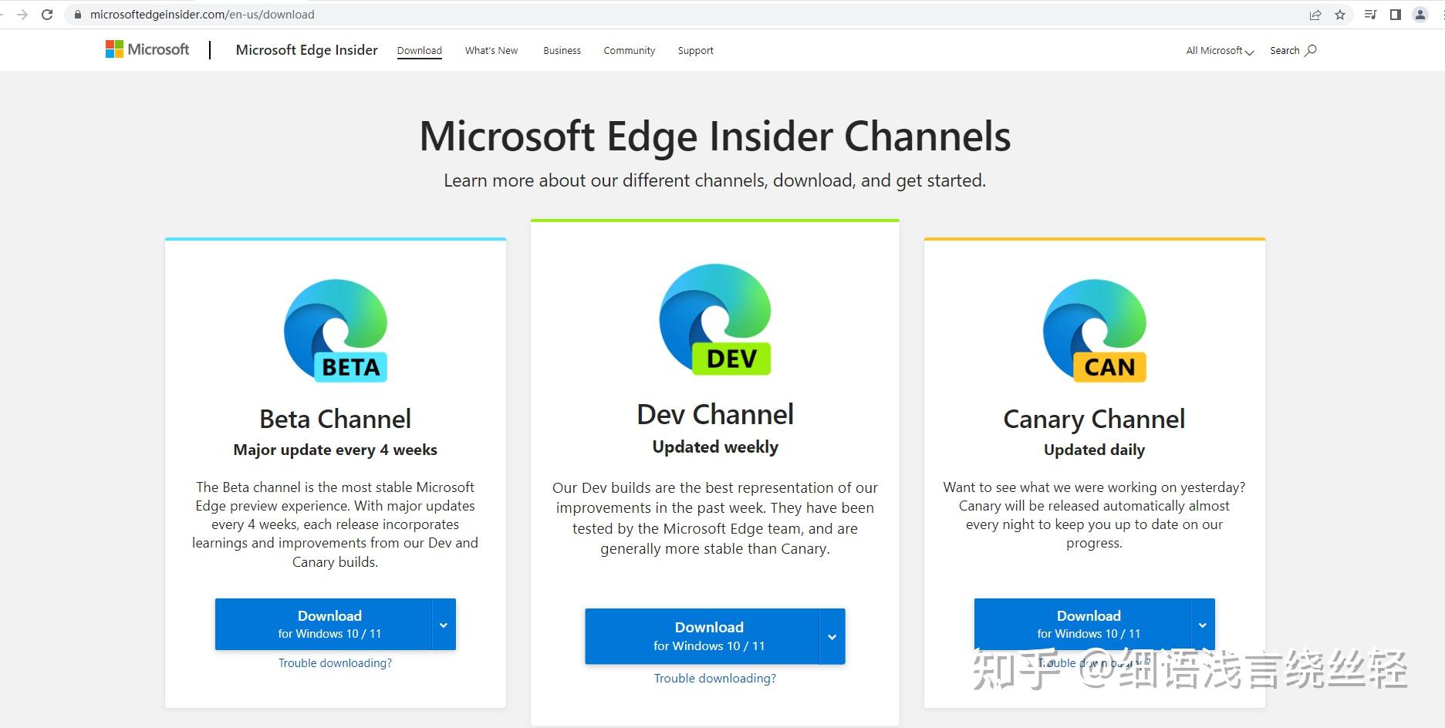
Task: Expand Dev channel download options chevron
Action: click(831, 635)
